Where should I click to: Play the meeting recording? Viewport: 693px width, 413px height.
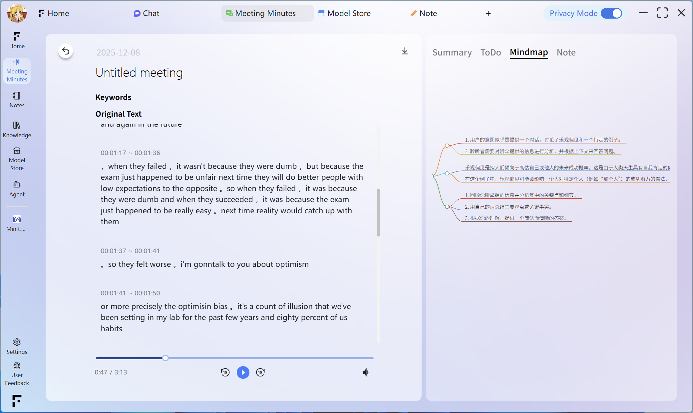(243, 372)
